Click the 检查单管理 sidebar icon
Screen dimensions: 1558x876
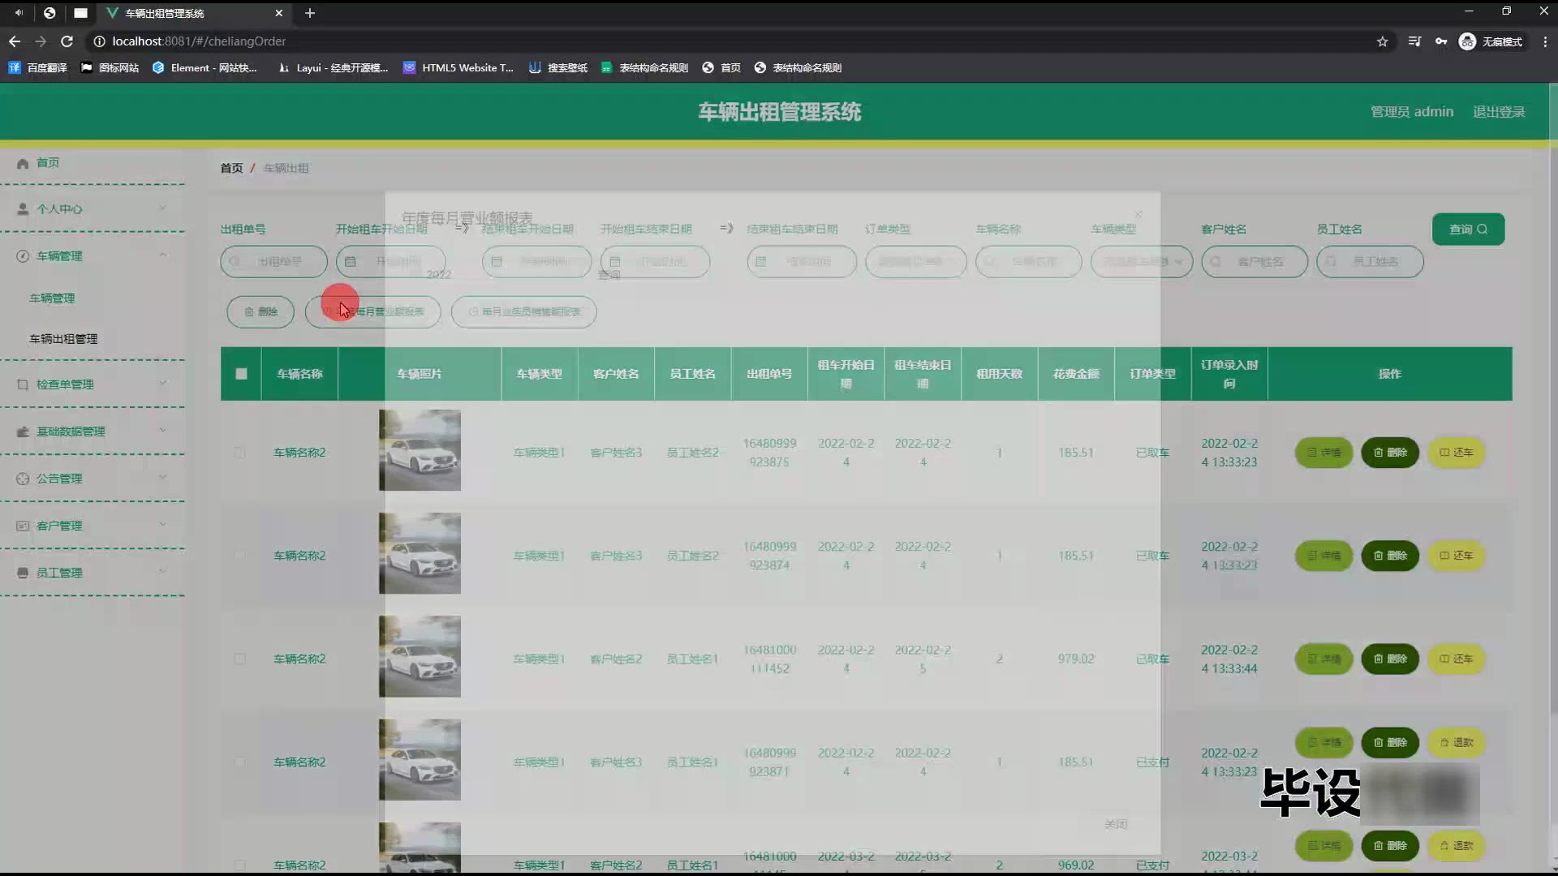coord(23,384)
